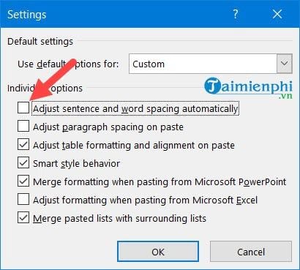300x270 pixels.
Task: Untick Merge formatting from Microsoft PowerPoint box
Action: pyautogui.click(x=23, y=181)
